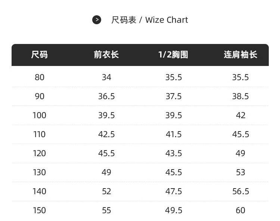This screenshot has height=221, width=280.
Task: Click the 55 front length value
Action: pos(106,210)
